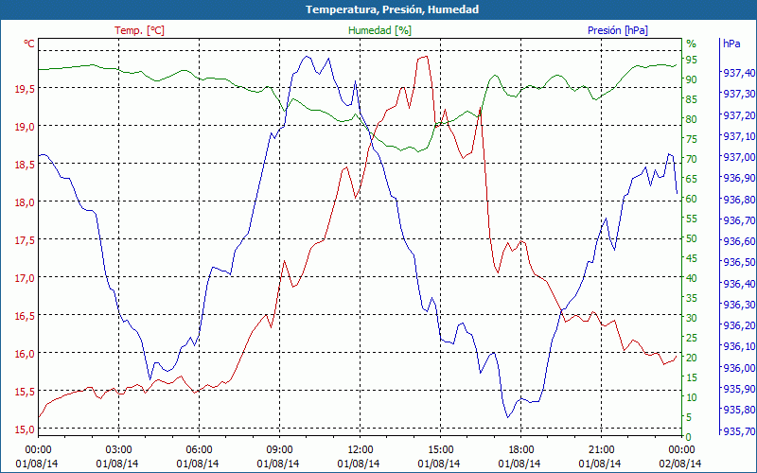Click humidity axis value 50
The image size is (757, 473).
coord(692,238)
